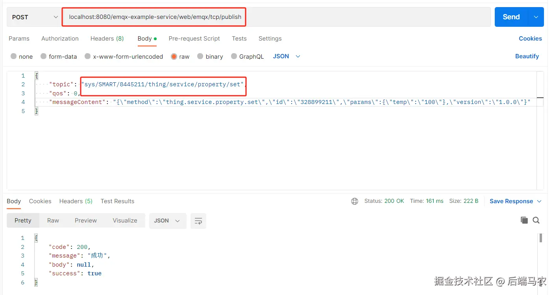This screenshot has height=295, width=555.
Task: Click the "message": "成功" response line
Action: coord(79,256)
